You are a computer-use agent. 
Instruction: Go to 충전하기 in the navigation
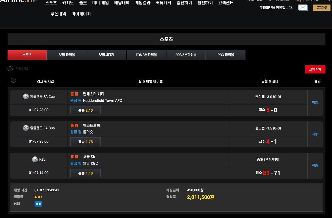pos(184,3)
